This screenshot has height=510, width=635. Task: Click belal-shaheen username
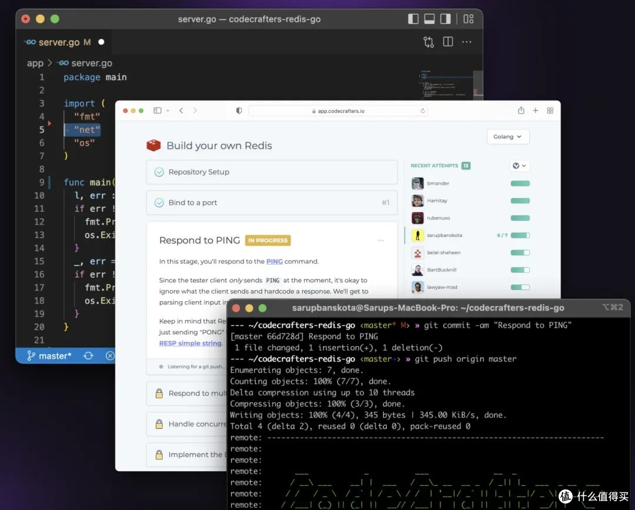[443, 252]
